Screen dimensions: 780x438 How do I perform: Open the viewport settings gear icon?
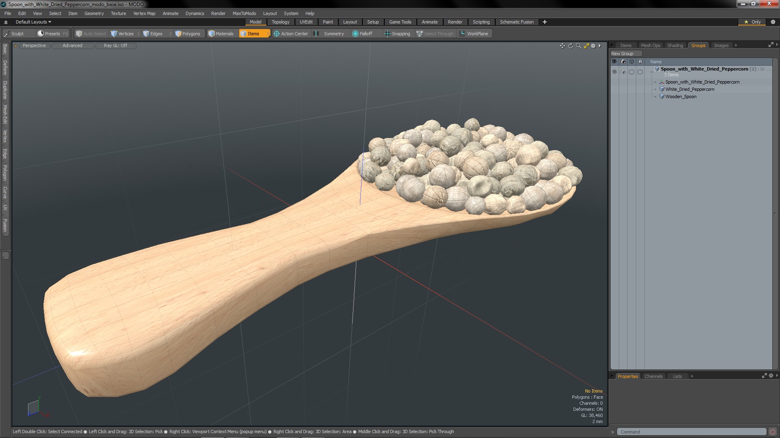593,46
